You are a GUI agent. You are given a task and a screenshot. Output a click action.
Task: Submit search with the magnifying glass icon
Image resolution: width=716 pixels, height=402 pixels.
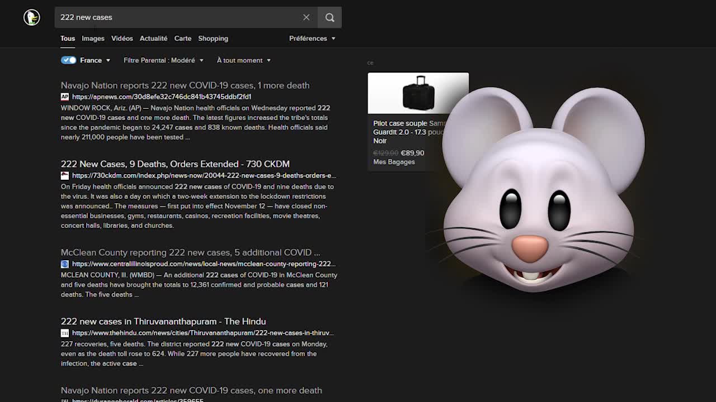(x=329, y=17)
